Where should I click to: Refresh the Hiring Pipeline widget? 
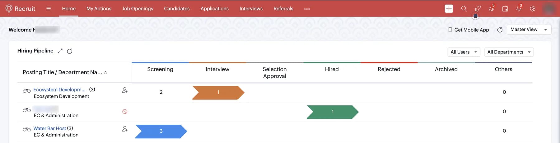(x=70, y=51)
